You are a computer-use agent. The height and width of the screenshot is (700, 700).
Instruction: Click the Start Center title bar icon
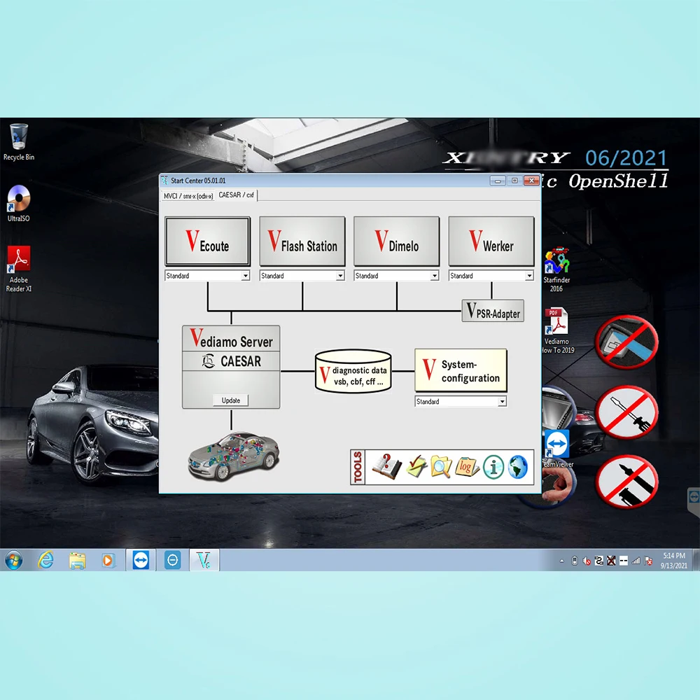coord(164,181)
